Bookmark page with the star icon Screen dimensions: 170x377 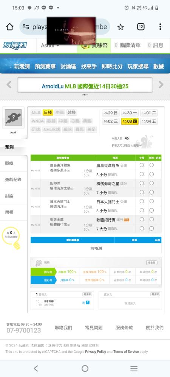pyautogui.click(x=121, y=27)
